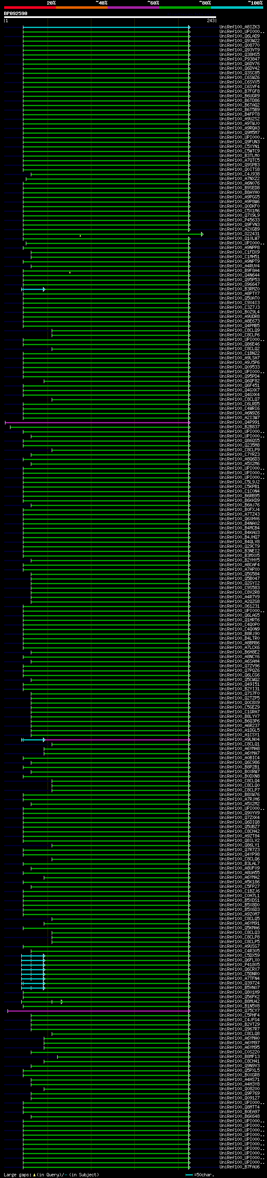Open hit UniRef100_B2B837
Screen dimensions: 267x1178
point(239,427)
